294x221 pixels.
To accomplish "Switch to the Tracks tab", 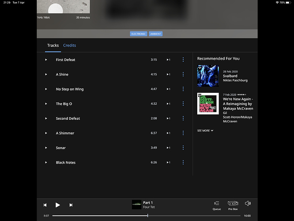I will tap(53, 46).
